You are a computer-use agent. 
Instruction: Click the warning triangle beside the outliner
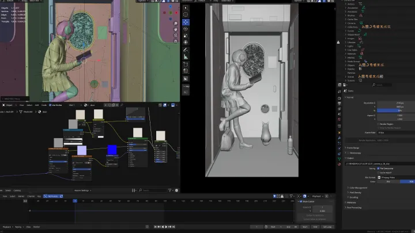(x=338, y=42)
